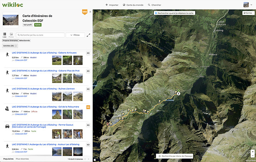Open the Filtres dropdown

[75, 35]
